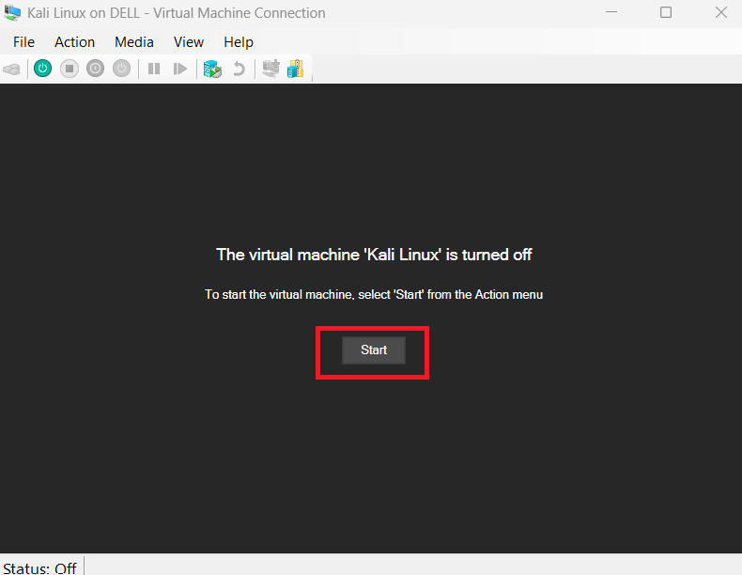742x575 pixels.
Task: Click the Enhanced Session toolbar icon
Action: pyautogui.click(x=271, y=69)
